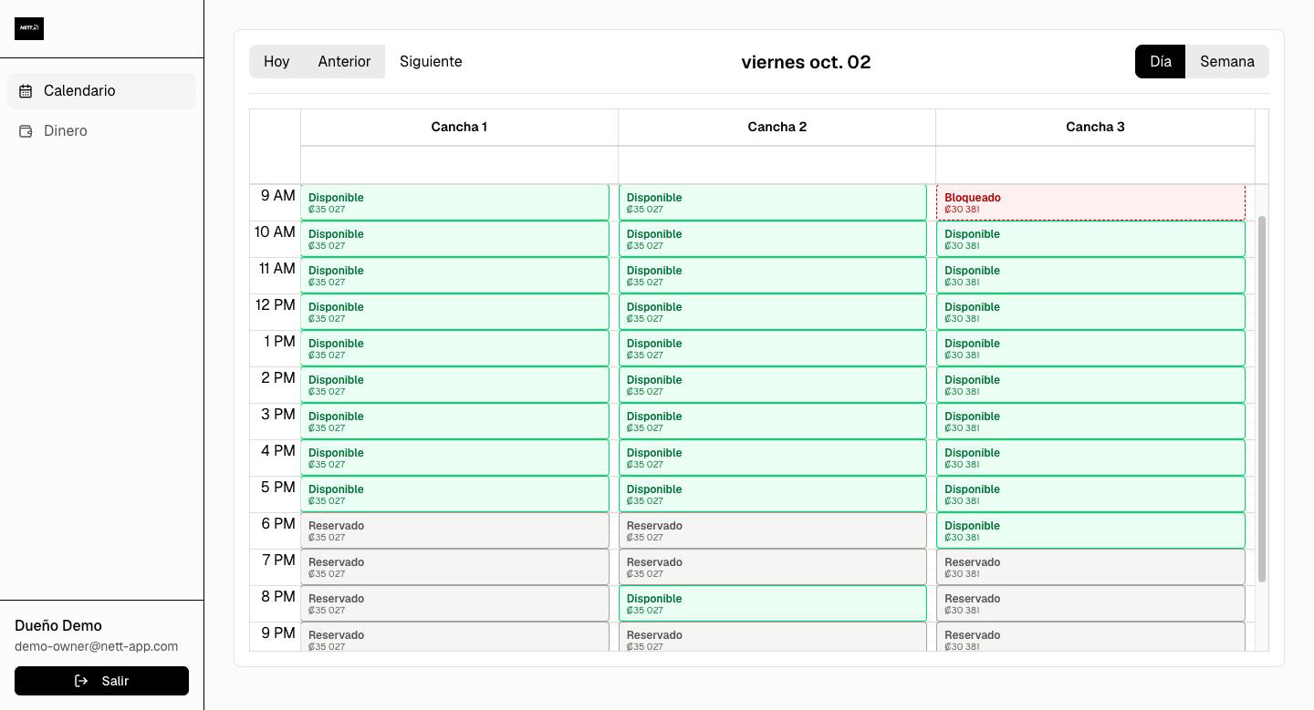Select the 8 PM Disponible slot on Cancha 2
The width and height of the screenshot is (1314, 710).
(773, 603)
